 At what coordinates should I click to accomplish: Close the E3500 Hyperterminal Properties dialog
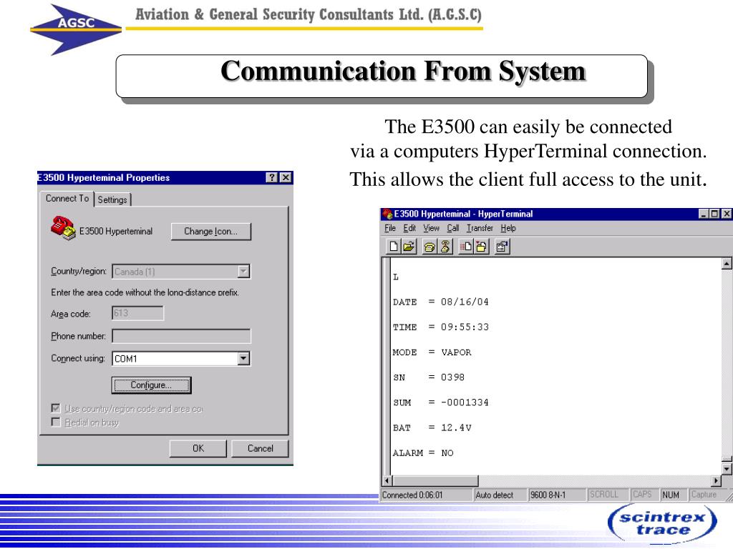coord(286,177)
